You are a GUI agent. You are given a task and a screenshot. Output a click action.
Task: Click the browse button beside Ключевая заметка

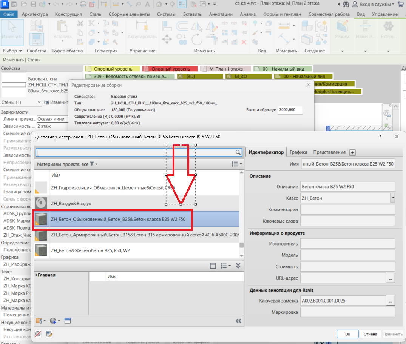390,301
